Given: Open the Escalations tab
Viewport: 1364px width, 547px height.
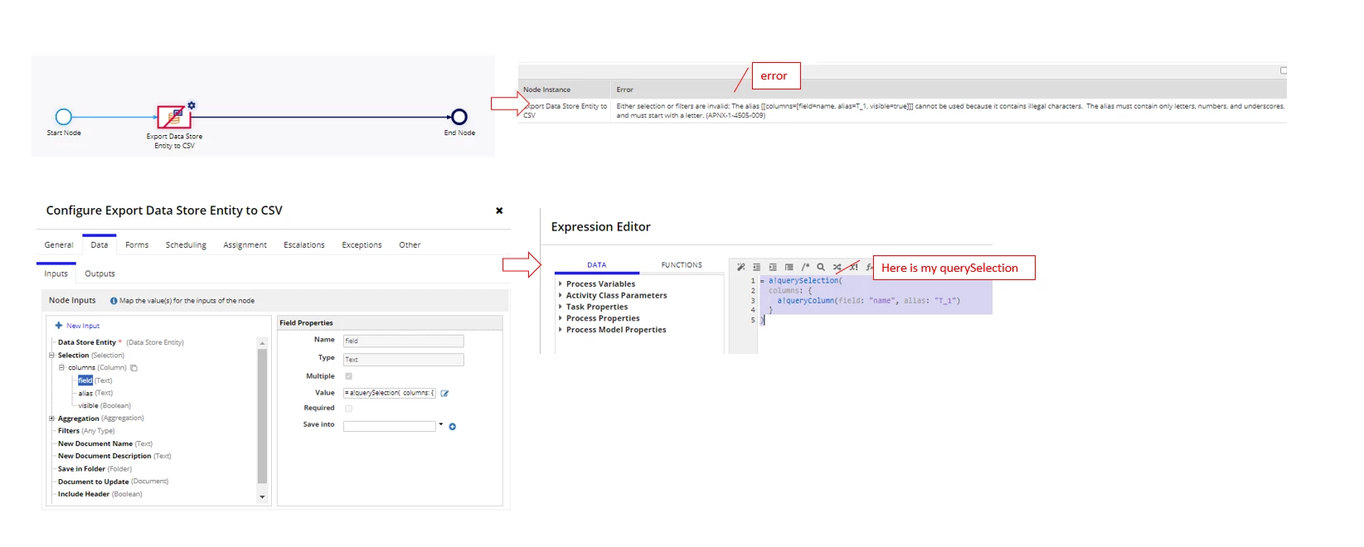Looking at the screenshot, I should [x=304, y=245].
